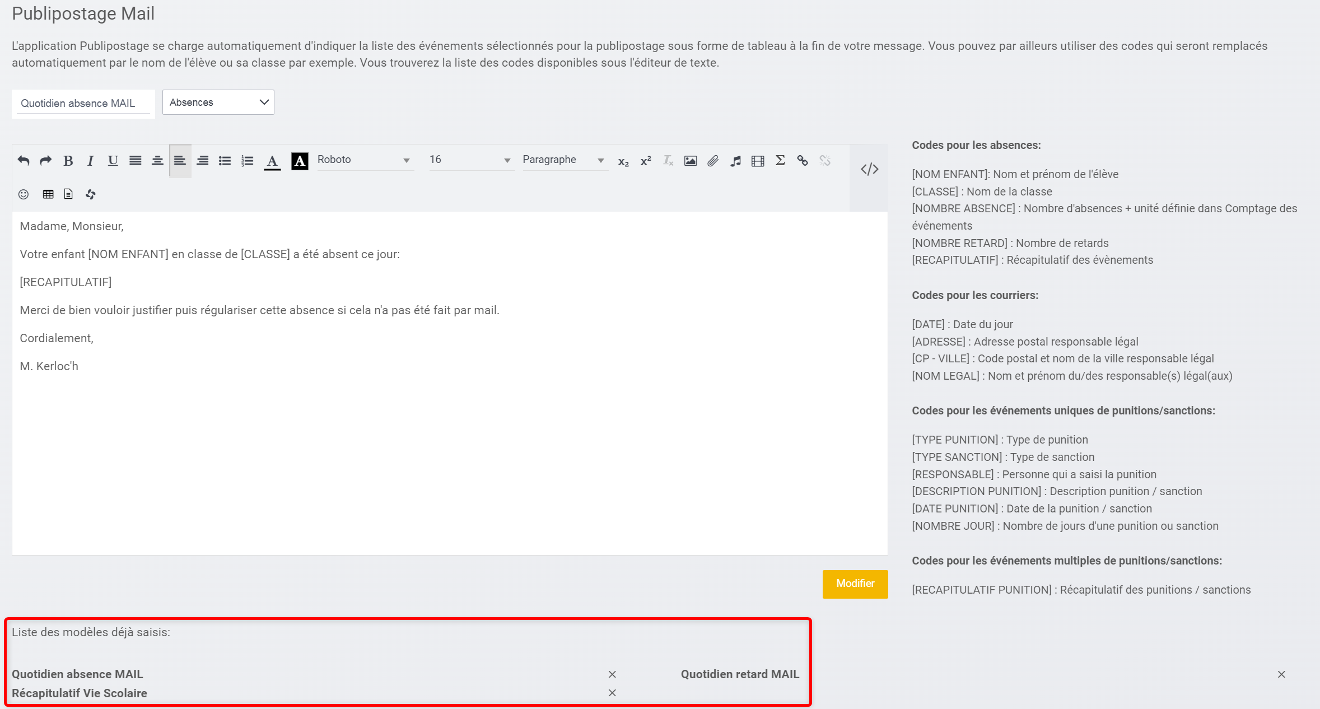Insert a math formula with sigma
1320x709 pixels.
tap(780, 161)
